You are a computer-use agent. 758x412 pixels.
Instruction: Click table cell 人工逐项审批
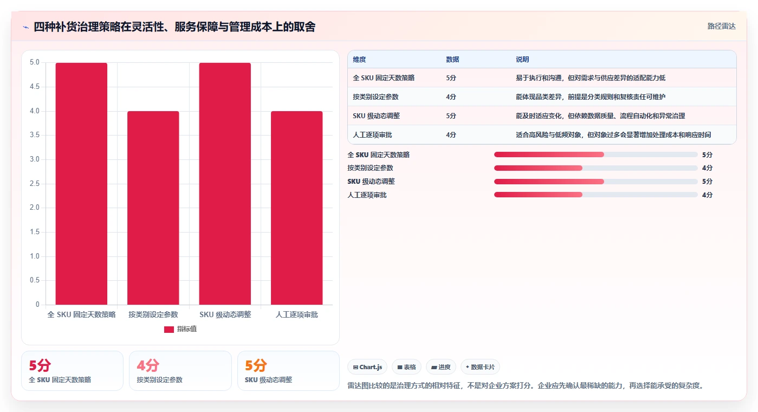tap(372, 134)
